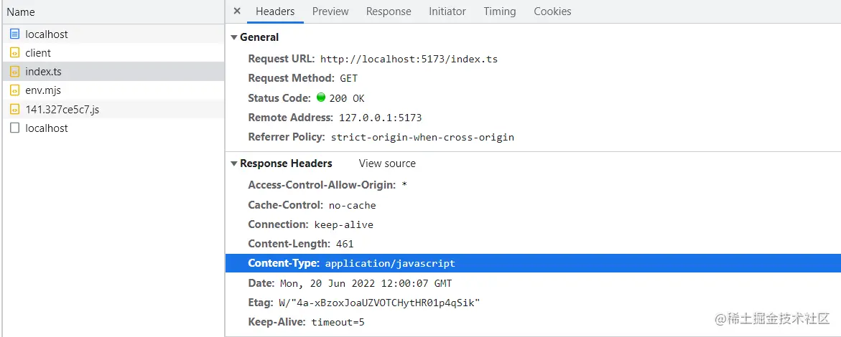Open the Response tab
This screenshot has height=337, width=841.
pyautogui.click(x=389, y=11)
